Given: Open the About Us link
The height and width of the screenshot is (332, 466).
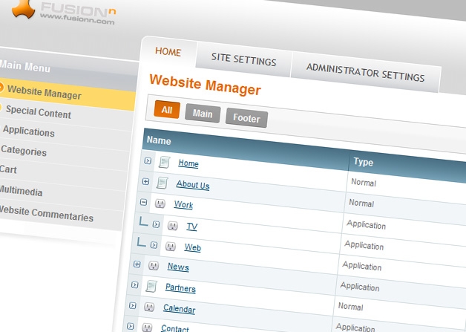Looking at the screenshot, I should (x=193, y=185).
